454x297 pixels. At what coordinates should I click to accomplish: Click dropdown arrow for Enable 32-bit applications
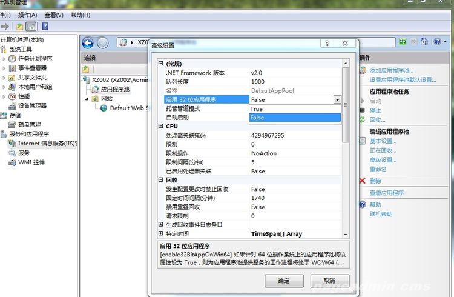click(x=337, y=99)
